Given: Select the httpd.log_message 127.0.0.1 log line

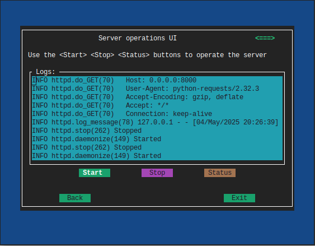Looking at the screenshot, I should 157,122.
